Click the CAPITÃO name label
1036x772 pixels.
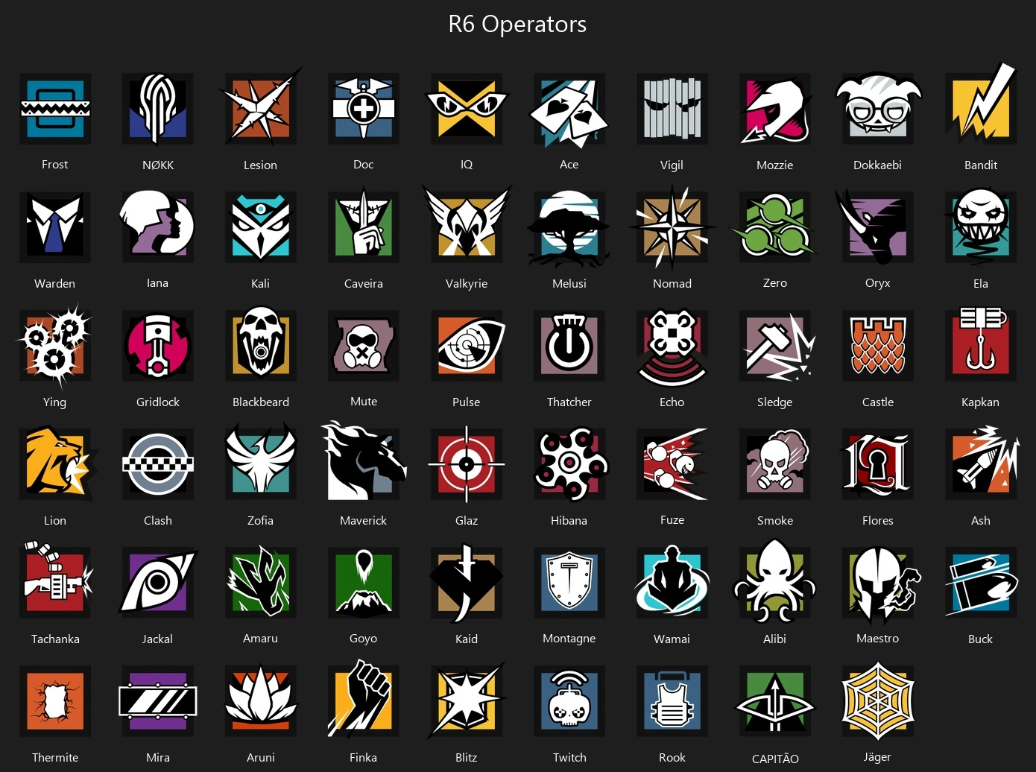pyautogui.click(x=775, y=759)
